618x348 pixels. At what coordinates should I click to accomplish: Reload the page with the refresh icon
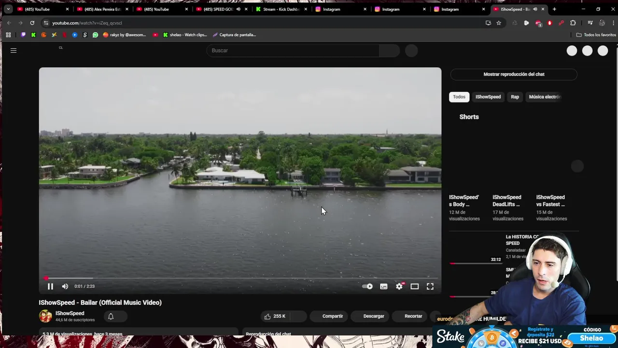point(32,23)
